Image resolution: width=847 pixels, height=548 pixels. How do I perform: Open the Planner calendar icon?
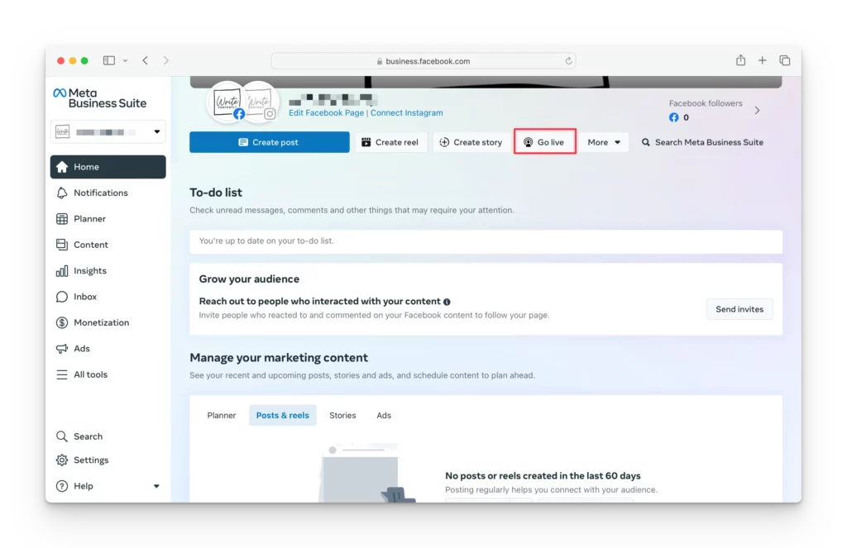tap(62, 219)
